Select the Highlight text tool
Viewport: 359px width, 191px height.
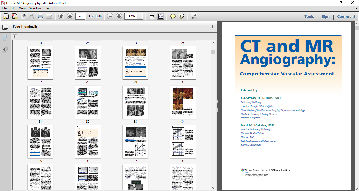181,16
